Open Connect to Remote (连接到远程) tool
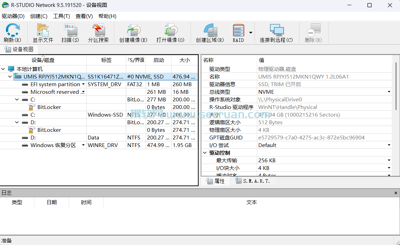The image size is (400, 245). (x=277, y=30)
